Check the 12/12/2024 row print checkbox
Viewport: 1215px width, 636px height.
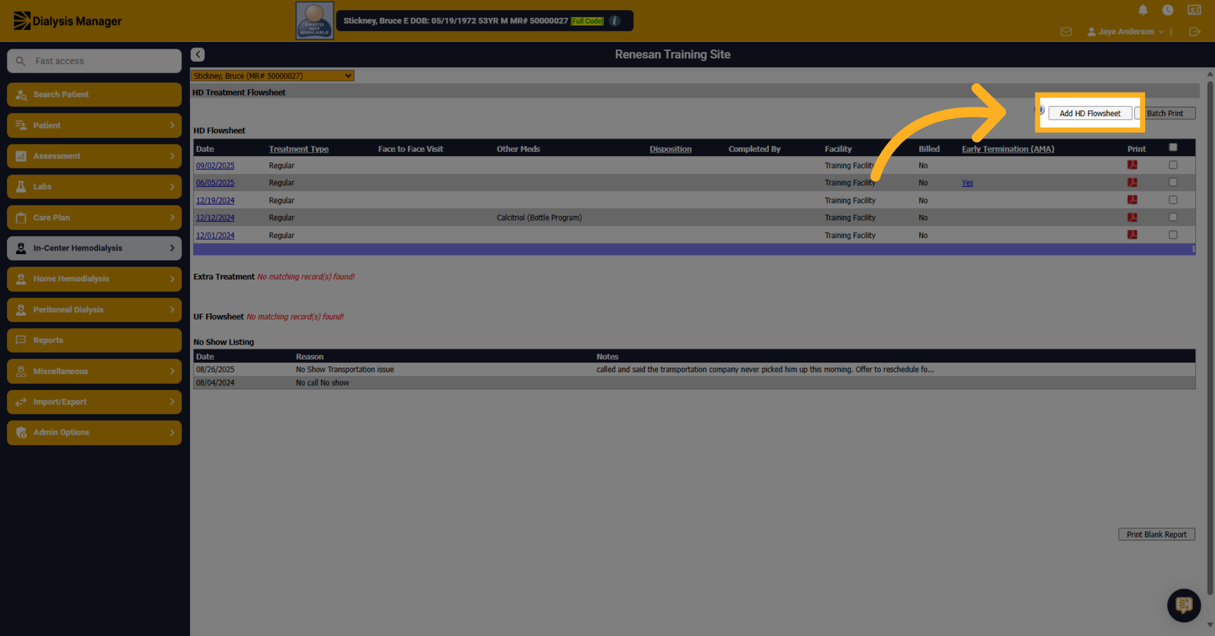point(1173,217)
